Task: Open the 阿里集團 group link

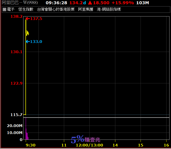Action: [x=86, y=9]
